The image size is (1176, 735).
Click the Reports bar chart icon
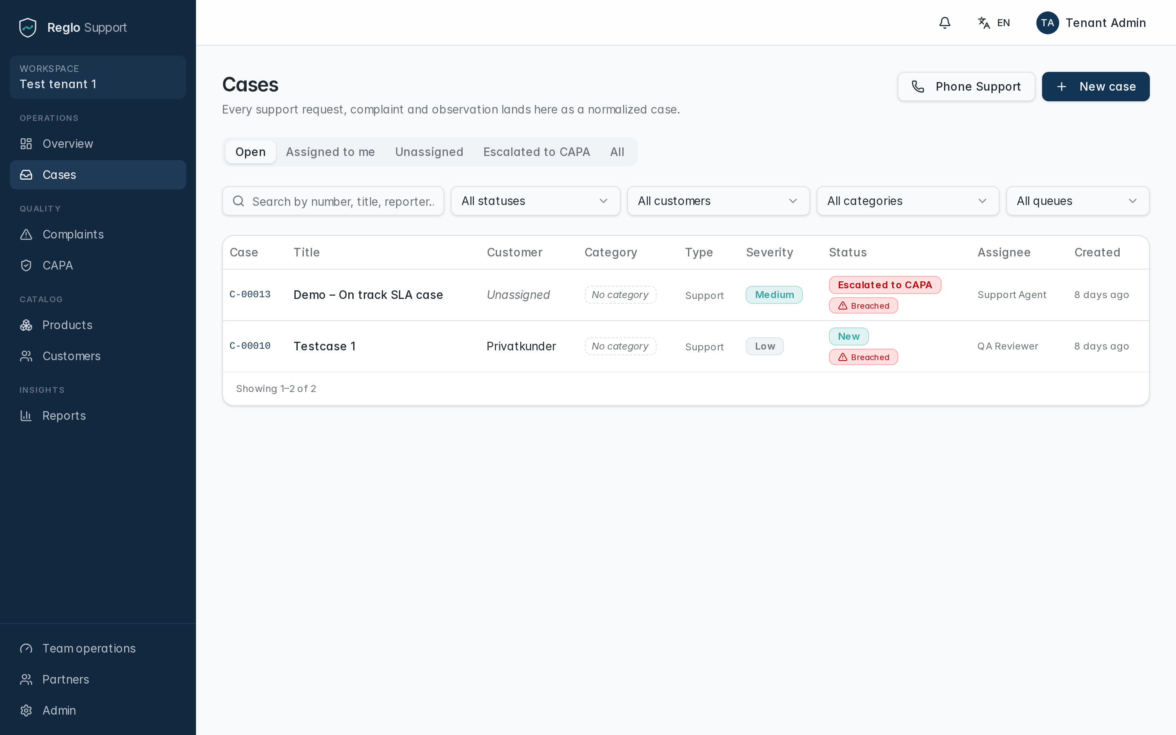pos(26,416)
